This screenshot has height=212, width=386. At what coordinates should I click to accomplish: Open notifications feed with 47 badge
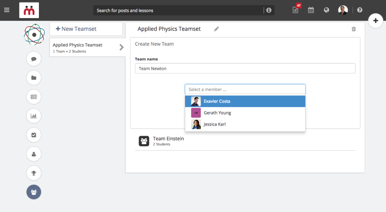coord(296,9)
